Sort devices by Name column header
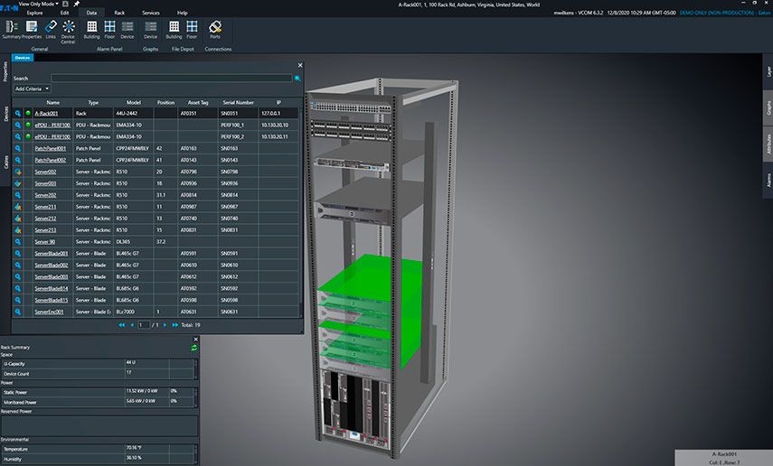 click(52, 102)
